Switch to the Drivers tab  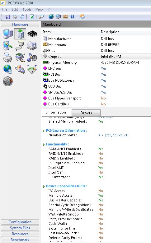click(x=86, y=113)
